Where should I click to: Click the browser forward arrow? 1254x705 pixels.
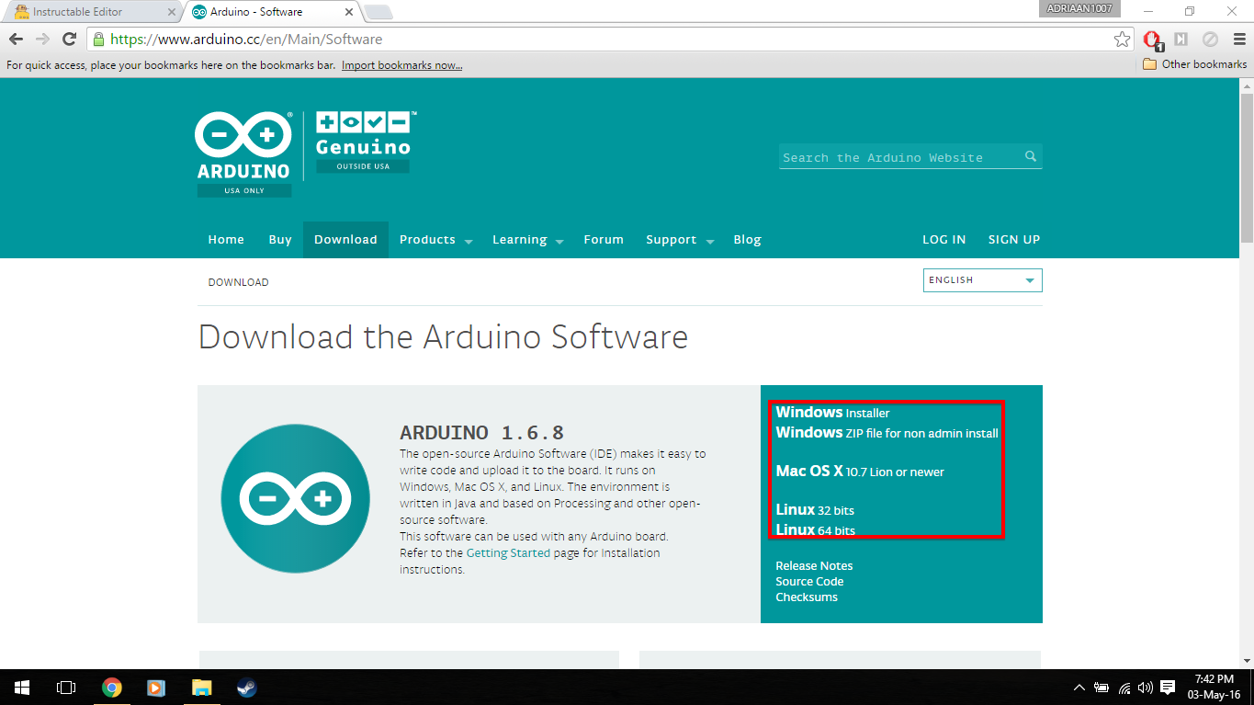[x=42, y=39]
